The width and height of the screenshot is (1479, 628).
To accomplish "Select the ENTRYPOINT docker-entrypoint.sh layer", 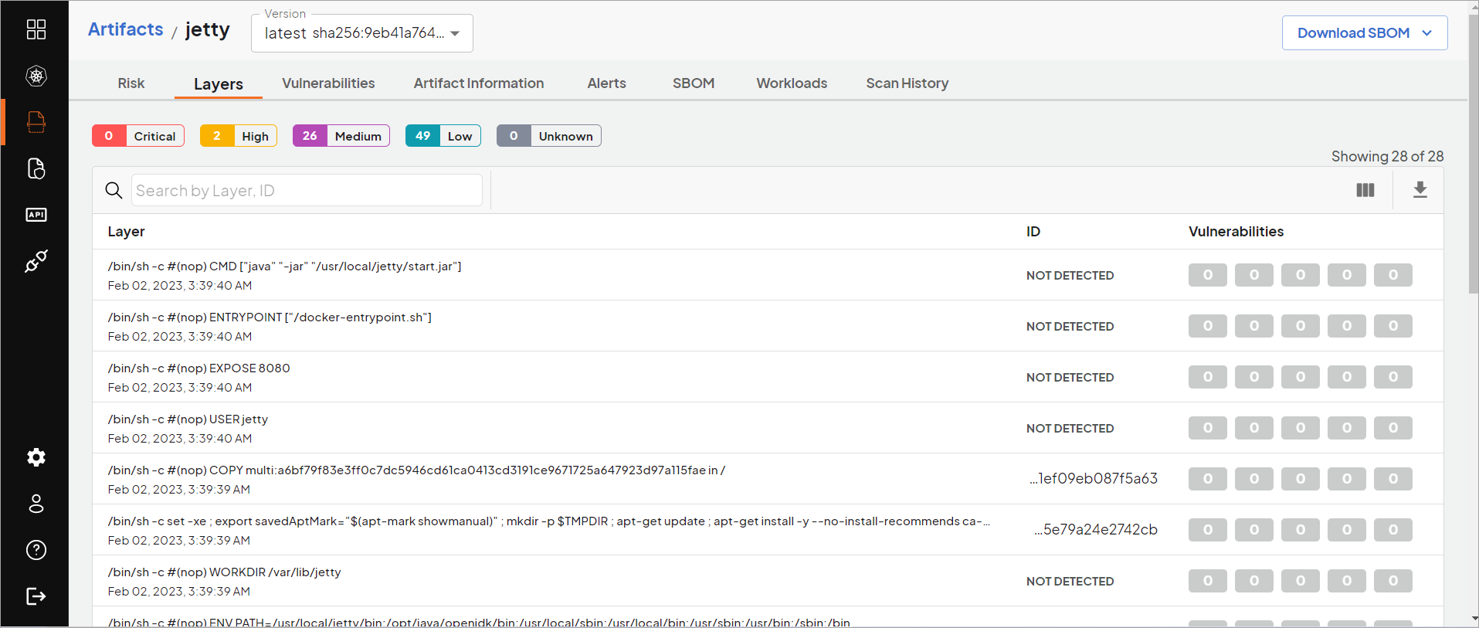I will coord(768,326).
